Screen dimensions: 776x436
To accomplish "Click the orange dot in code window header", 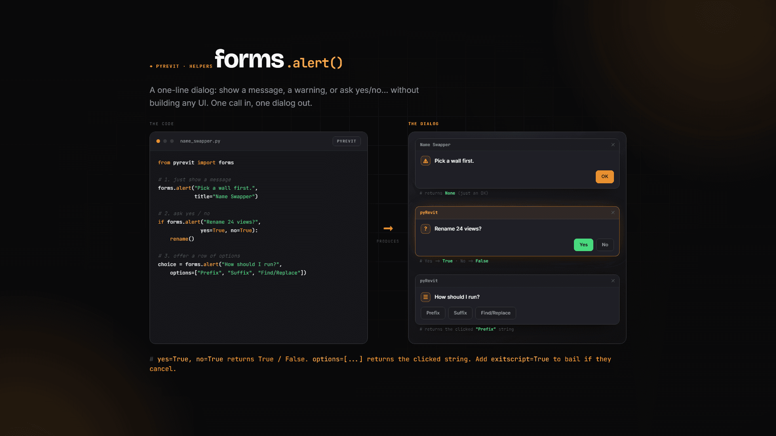I will pyautogui.click(x=158, y=141).
